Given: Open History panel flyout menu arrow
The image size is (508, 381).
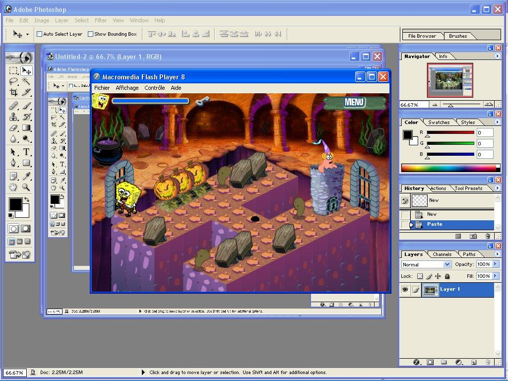Looking at the screenshot, I should 497,188.
